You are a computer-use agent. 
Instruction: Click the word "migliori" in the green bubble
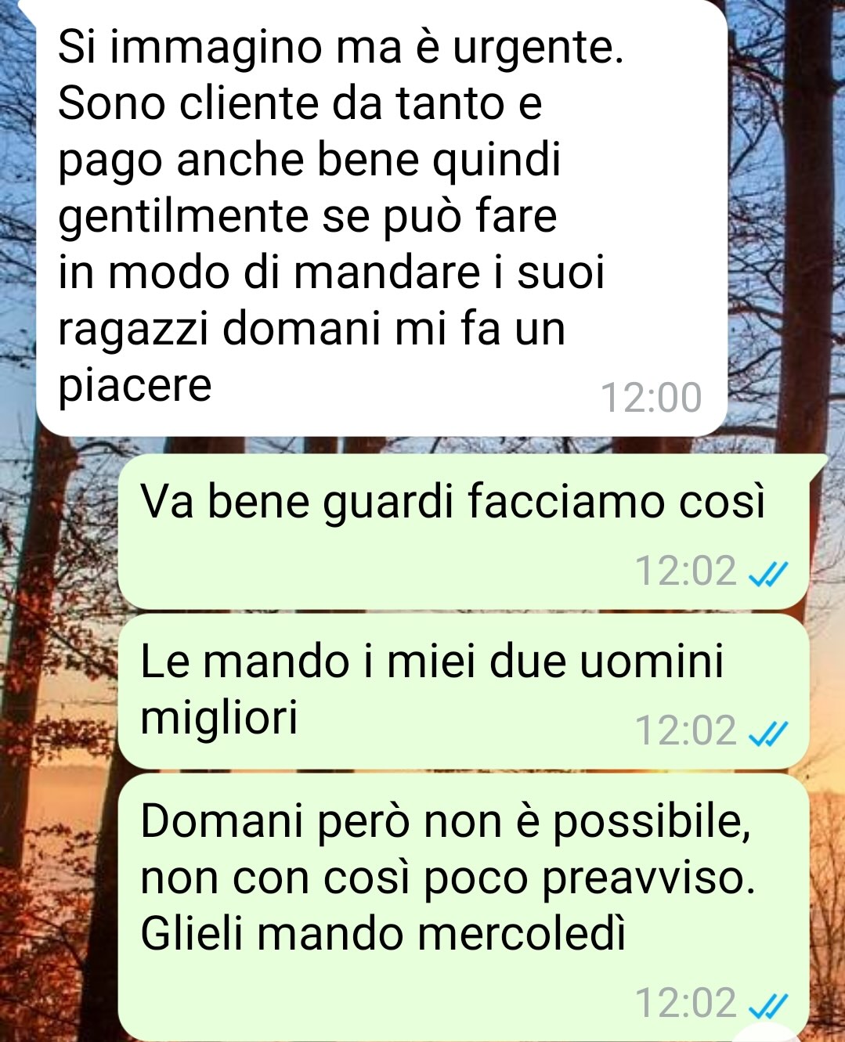tap(219, 717)
